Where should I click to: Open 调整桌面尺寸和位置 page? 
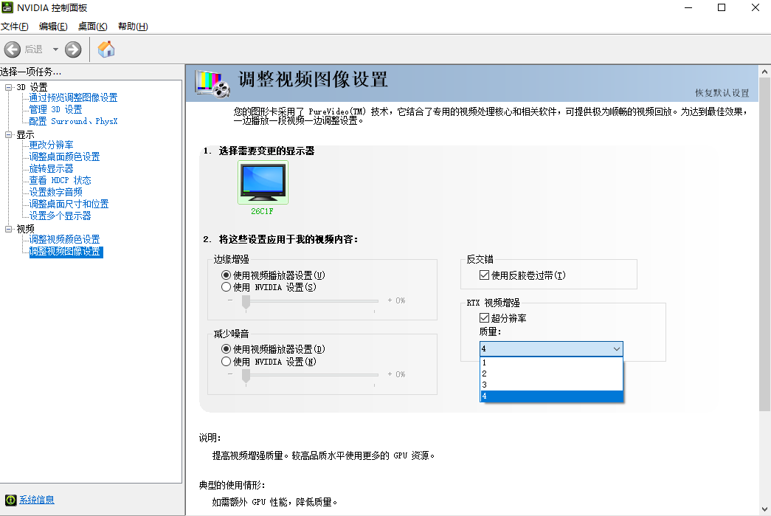pos(69,204)
